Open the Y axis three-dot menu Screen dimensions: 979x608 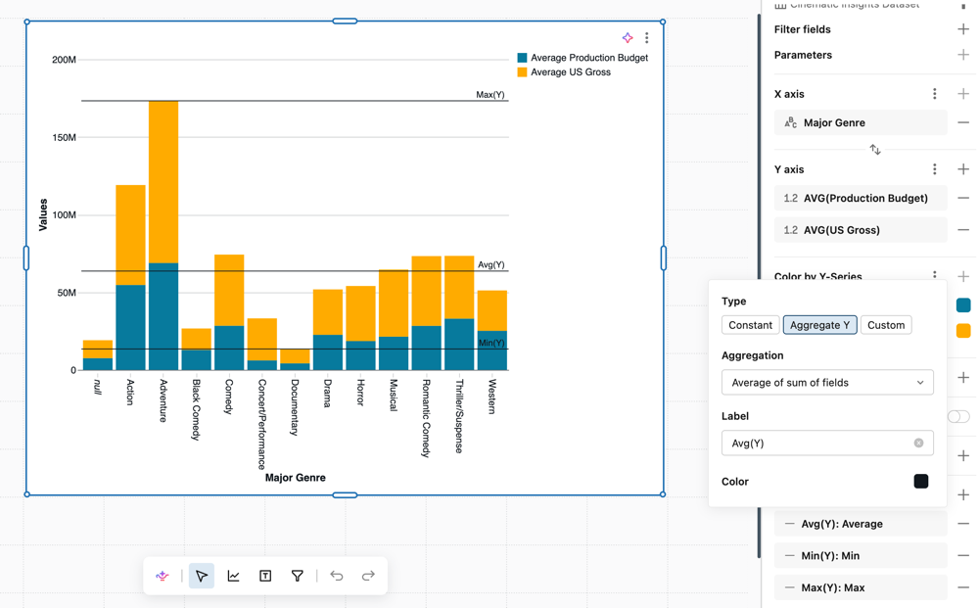pyautogui.click(x=935, y=169)
